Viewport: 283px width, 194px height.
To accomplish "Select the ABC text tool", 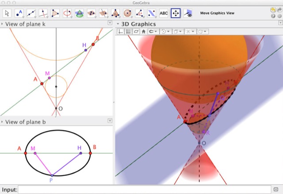I will coord(164,13).
